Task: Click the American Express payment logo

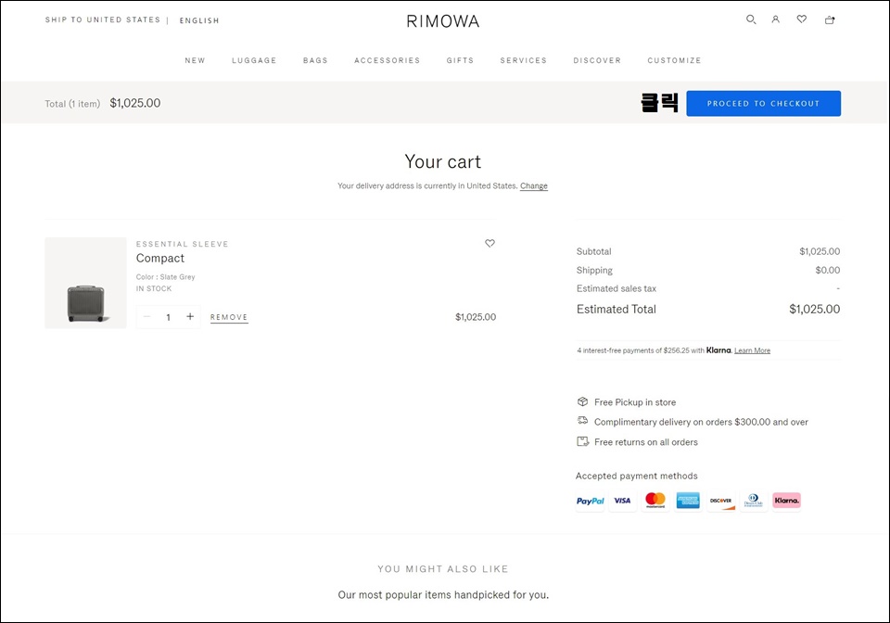Action: point(687,501)
